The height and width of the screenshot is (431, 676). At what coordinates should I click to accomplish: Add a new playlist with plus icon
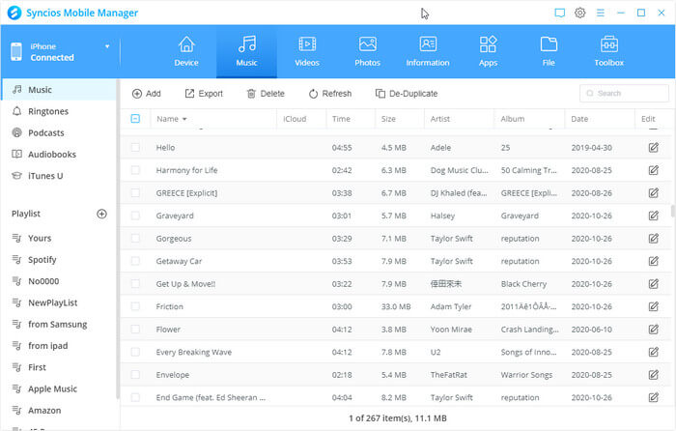click(x=101, y=214)
